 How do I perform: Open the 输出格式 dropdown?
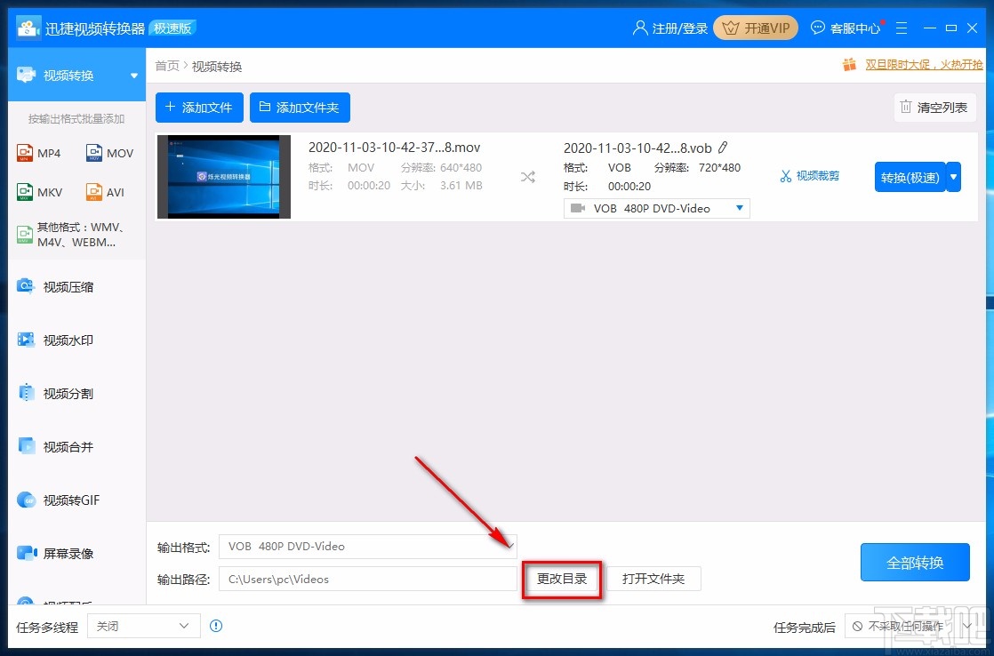click(368, 547)
